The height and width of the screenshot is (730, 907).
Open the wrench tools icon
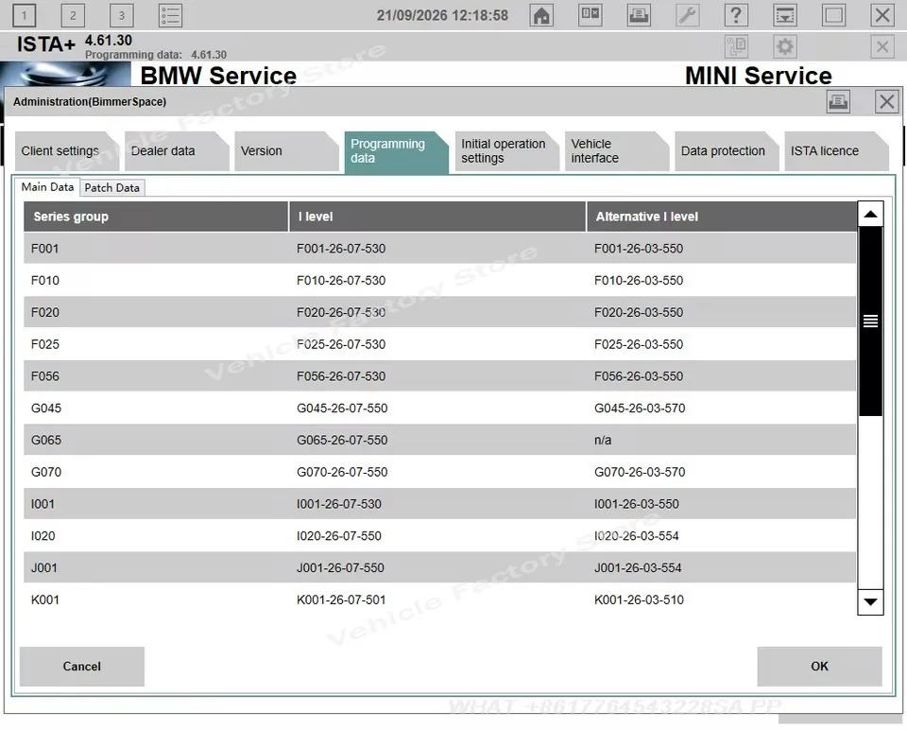(687, 16)
